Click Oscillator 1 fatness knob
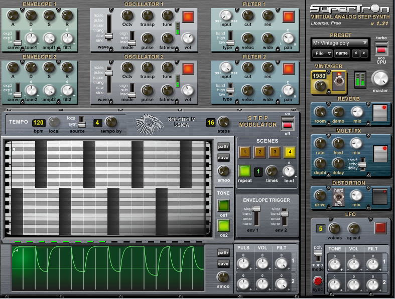 coord(167,39)
